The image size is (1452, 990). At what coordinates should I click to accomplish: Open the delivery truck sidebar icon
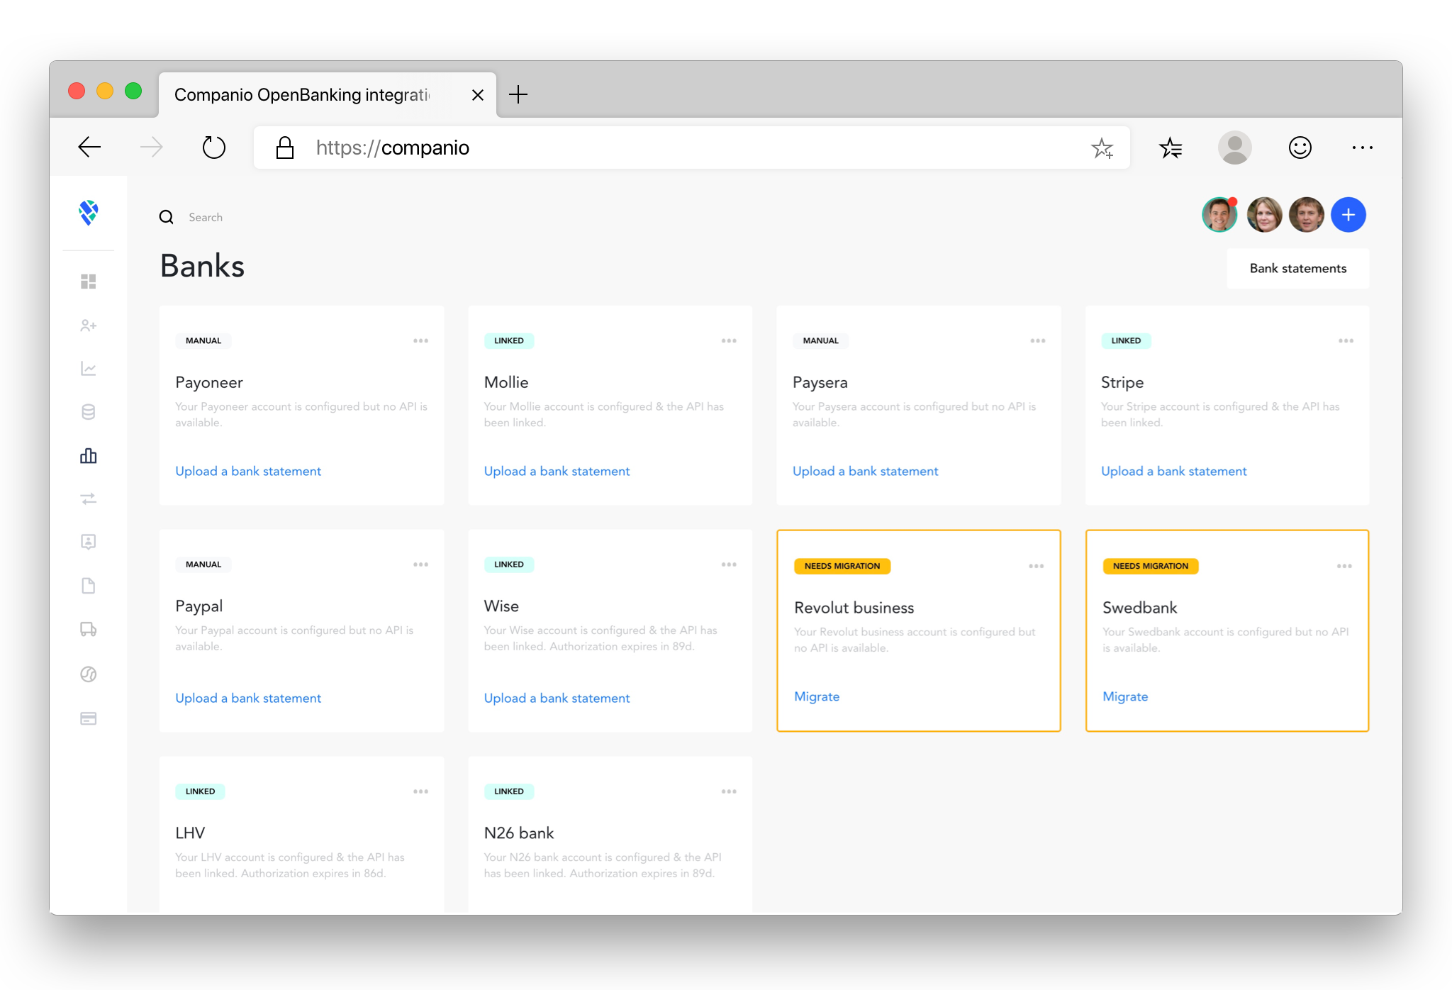coord(88,630)
